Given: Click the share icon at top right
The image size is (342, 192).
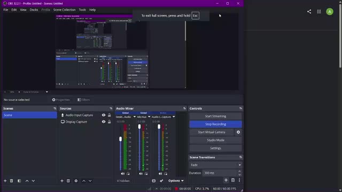Looking at the screenshot, I should coord(309,12).
